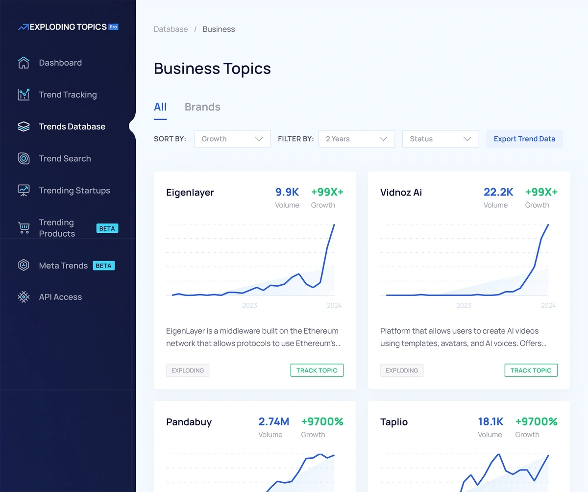Screen dimensions: 588x492
Task: Click the Vidnoz Ai card title
Action: 401,193
